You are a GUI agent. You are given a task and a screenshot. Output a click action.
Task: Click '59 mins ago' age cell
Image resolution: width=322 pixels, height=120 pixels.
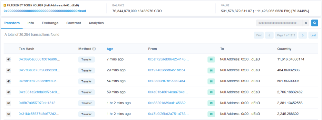[116, 92]
